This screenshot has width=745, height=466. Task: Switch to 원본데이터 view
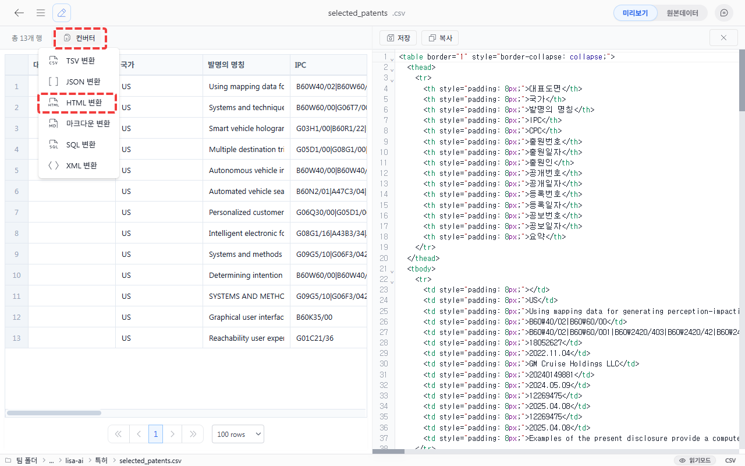click(682, 13)
